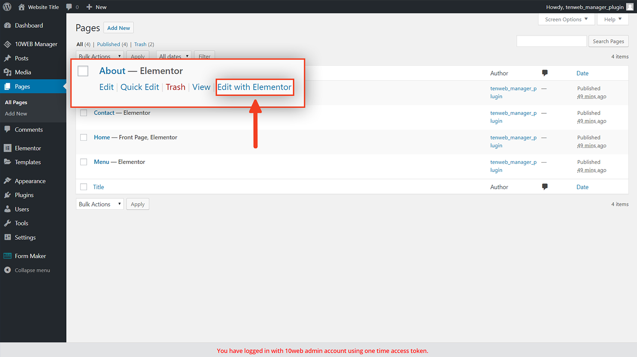637x357 pixels.
Task: Expand the Help panel
Action: click(x=613, y=19)
